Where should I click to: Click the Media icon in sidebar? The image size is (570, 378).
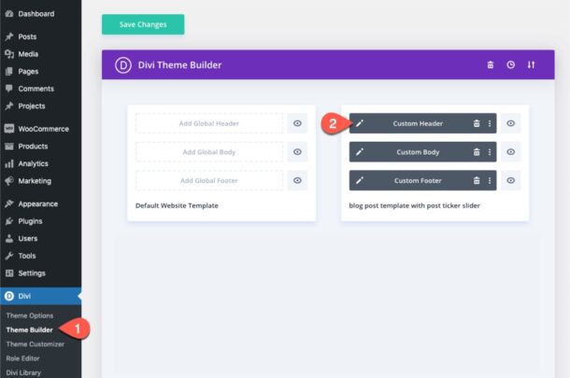pyautogui.click(x=9, y=54)
